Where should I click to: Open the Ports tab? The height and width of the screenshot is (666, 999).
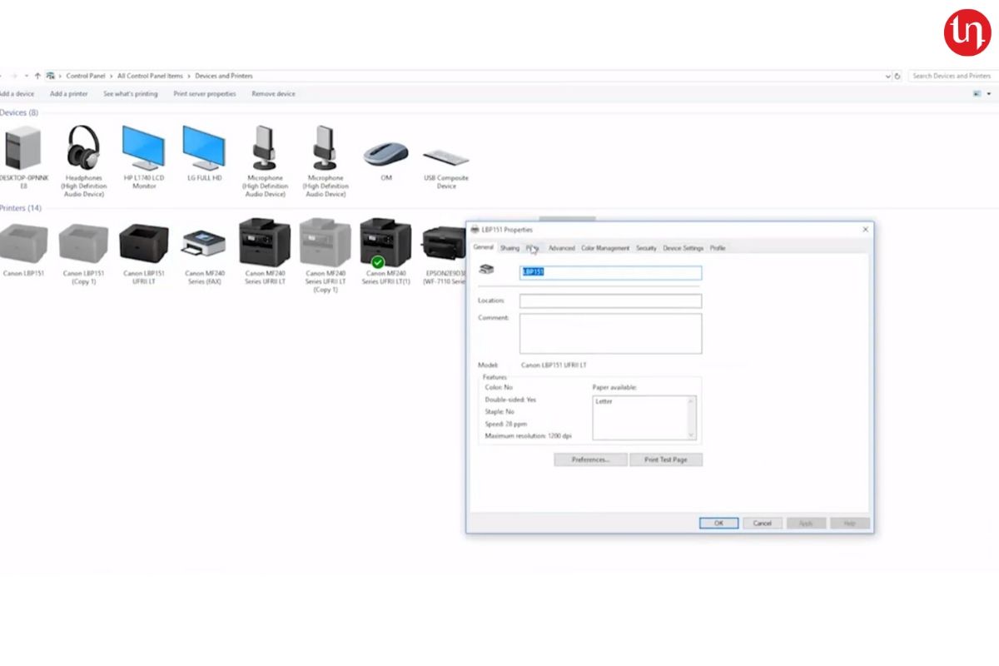[x=532, y=248]
